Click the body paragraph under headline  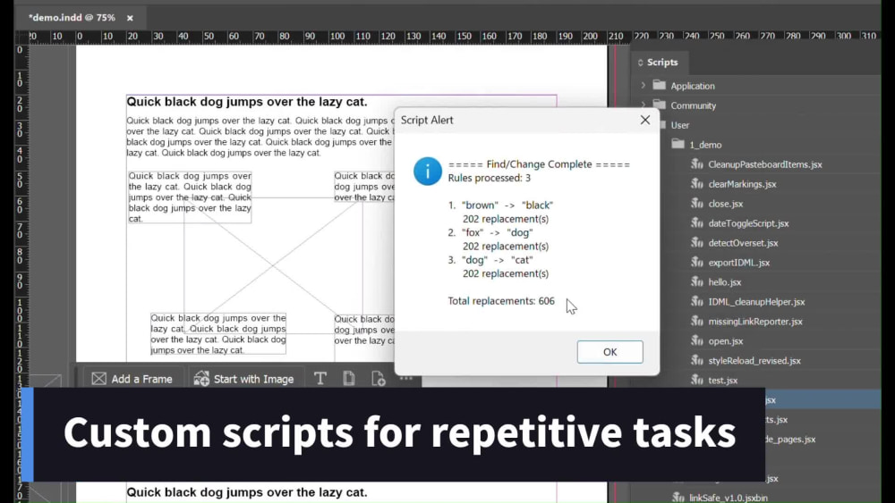(260, 137)
